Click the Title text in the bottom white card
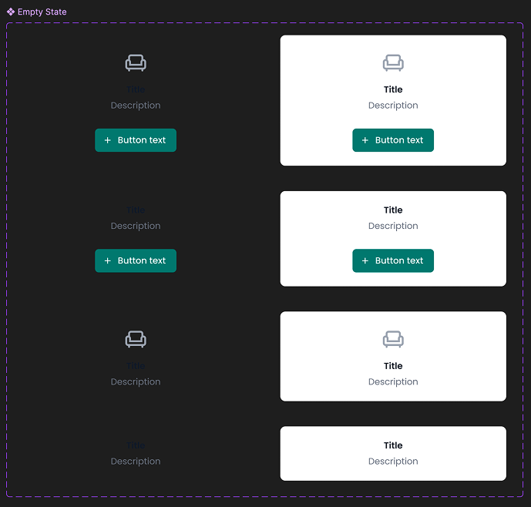Screen dimensions: 531x507 (393, 445)
